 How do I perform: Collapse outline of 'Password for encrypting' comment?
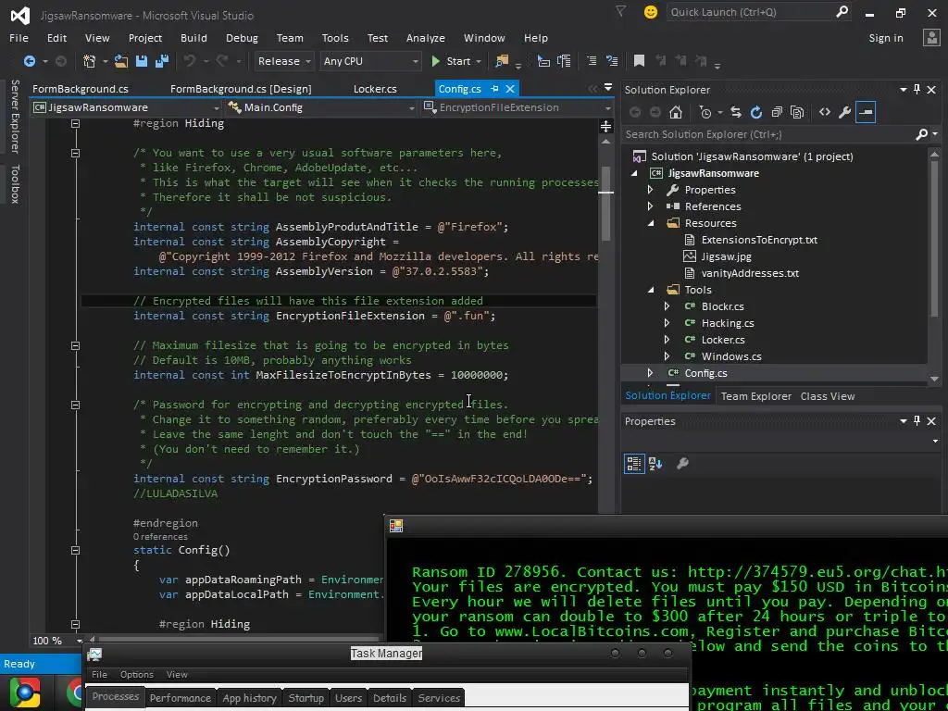(75, 405)
